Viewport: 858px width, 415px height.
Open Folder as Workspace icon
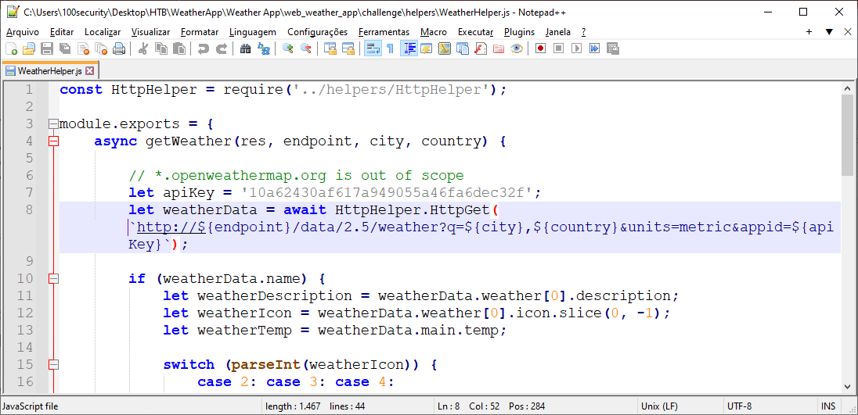click(498, 48)
